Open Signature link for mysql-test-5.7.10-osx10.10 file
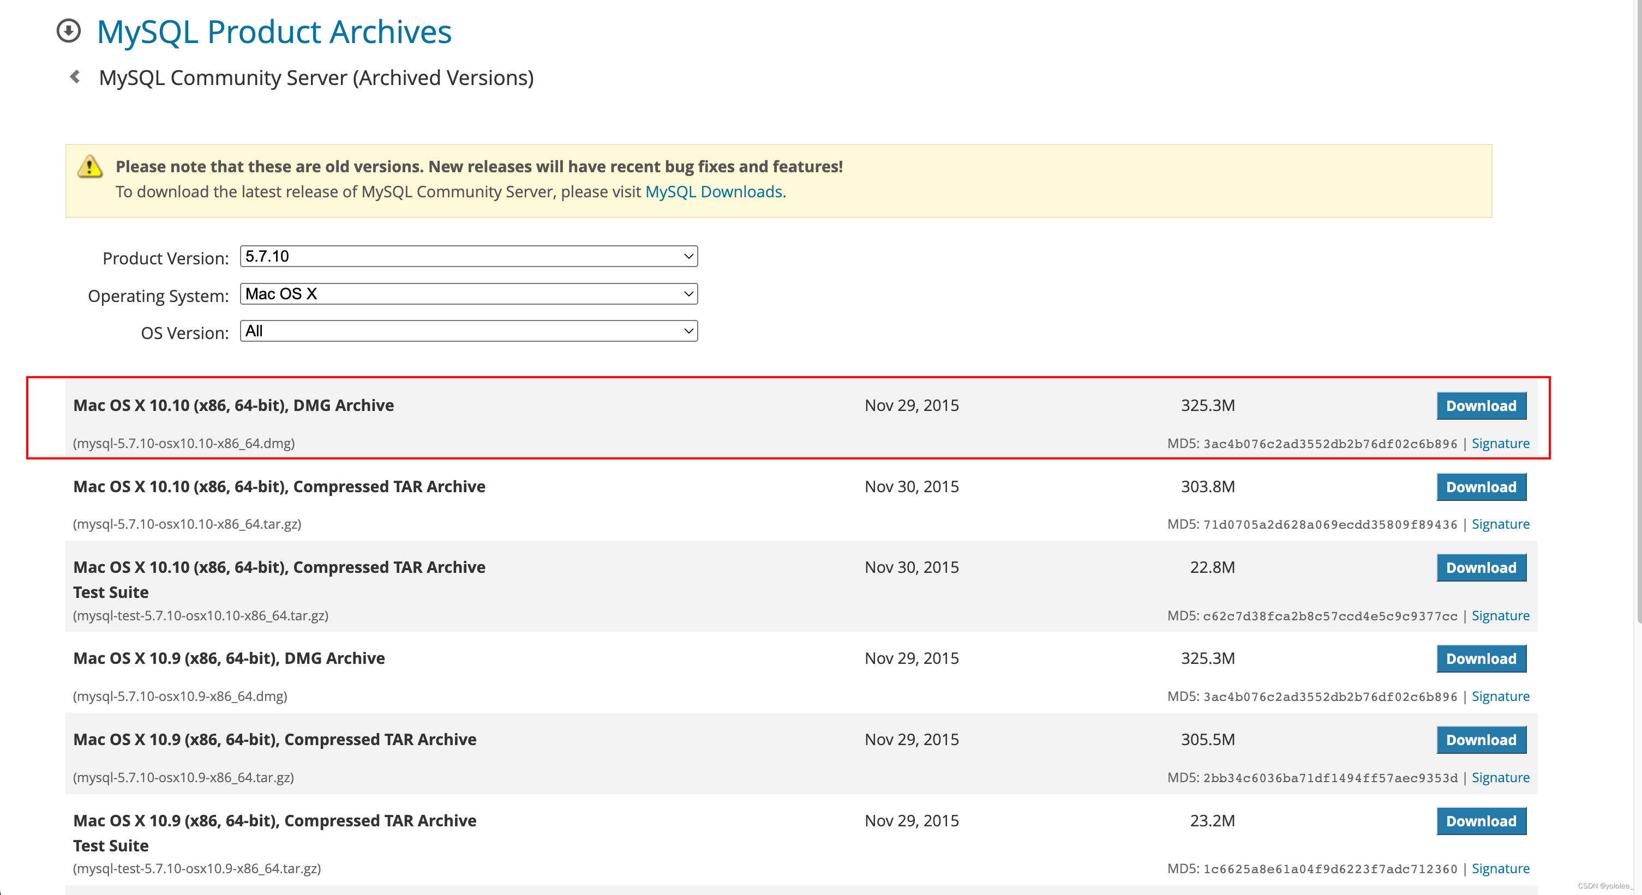The image size is (1642, 895). [1500, 616]
